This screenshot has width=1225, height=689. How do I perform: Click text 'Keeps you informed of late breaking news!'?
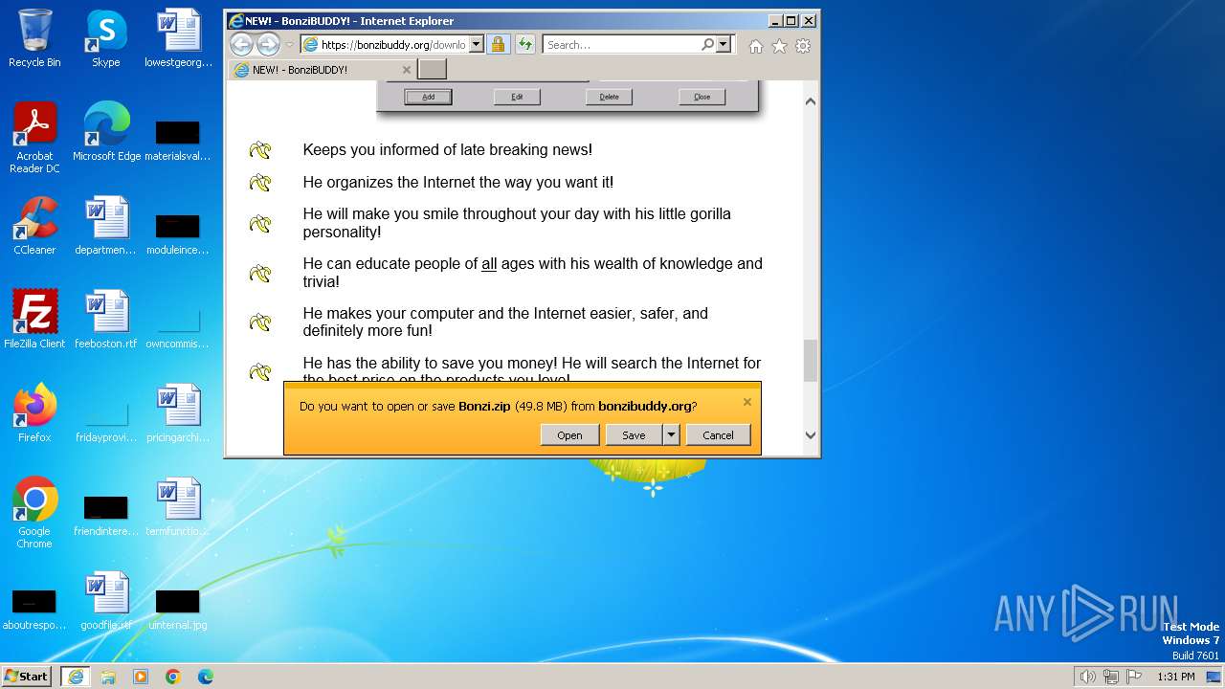point(448,149)
